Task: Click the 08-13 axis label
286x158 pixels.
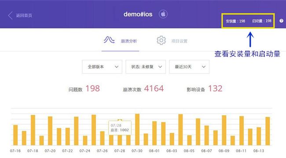Action: pyautogui.click(x=259, y=151)
